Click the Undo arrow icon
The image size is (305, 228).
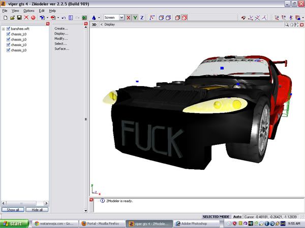point(64,18)
